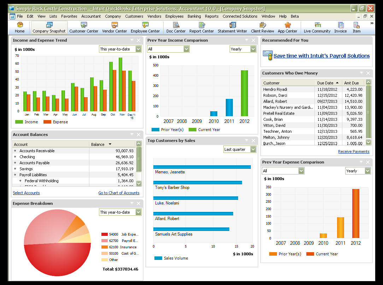Image resolution: width=383 pixels, height=285 pixels.
Task: Click the Income legend green swatch
Action: point(19,122)
